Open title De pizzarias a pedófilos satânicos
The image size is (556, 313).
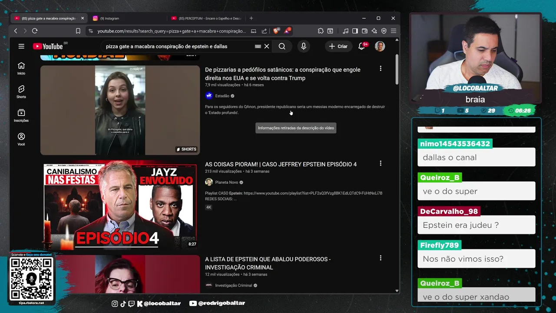[283, 74]
